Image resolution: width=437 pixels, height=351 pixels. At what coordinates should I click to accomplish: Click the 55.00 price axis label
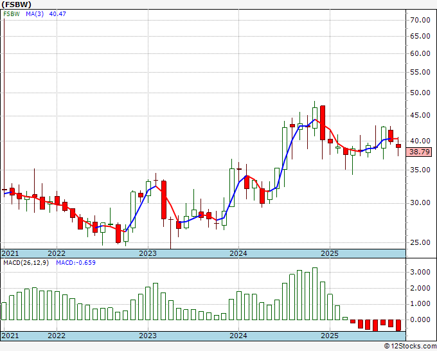420,72
